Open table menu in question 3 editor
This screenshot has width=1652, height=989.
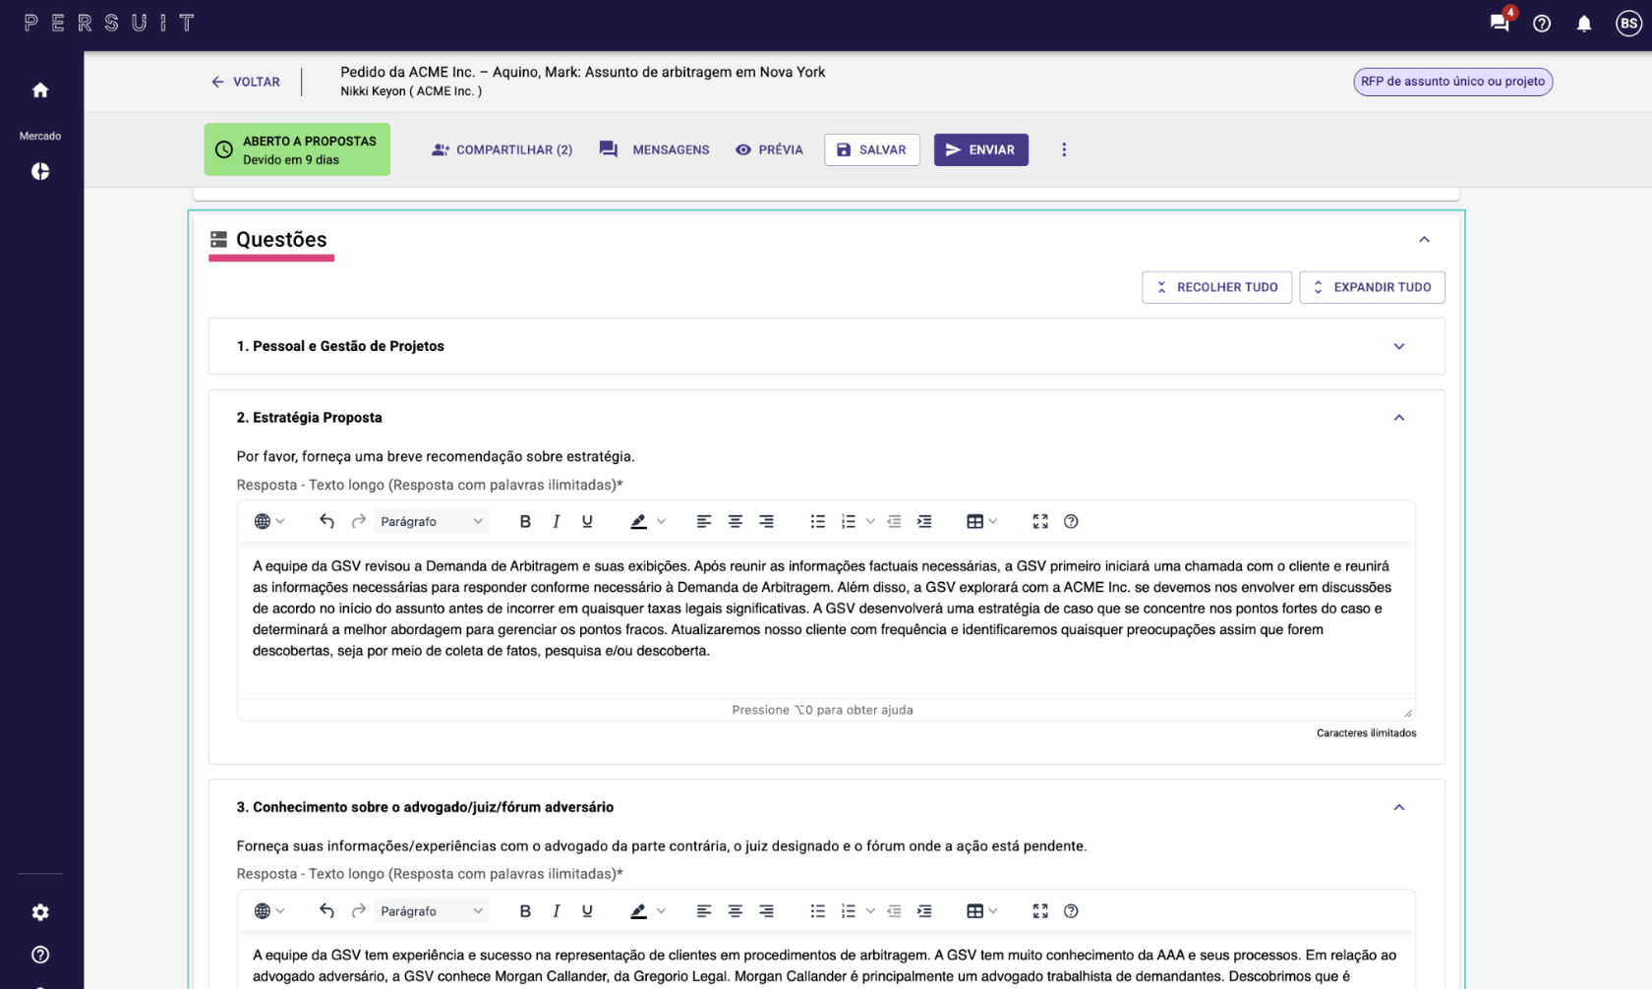(981, 911)
